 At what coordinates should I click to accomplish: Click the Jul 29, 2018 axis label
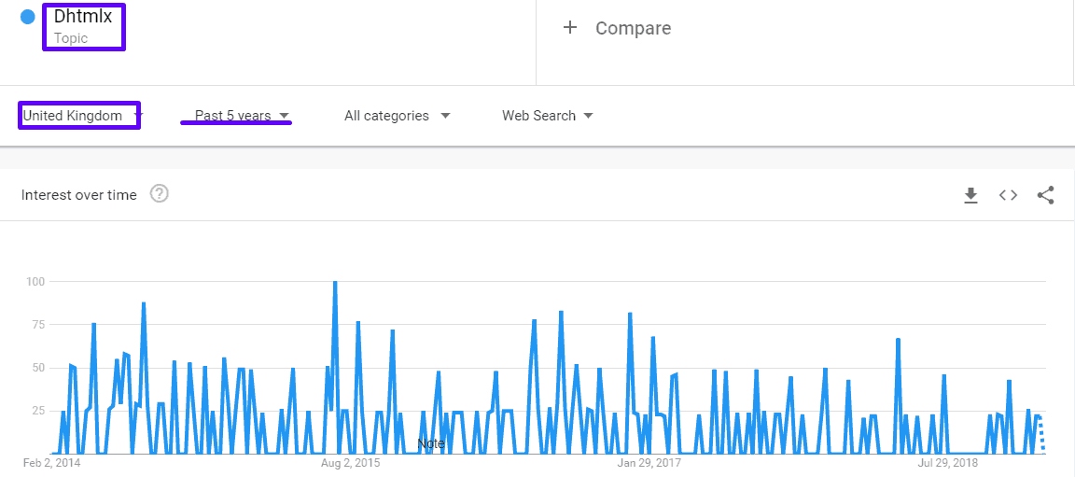pos(947,463)
